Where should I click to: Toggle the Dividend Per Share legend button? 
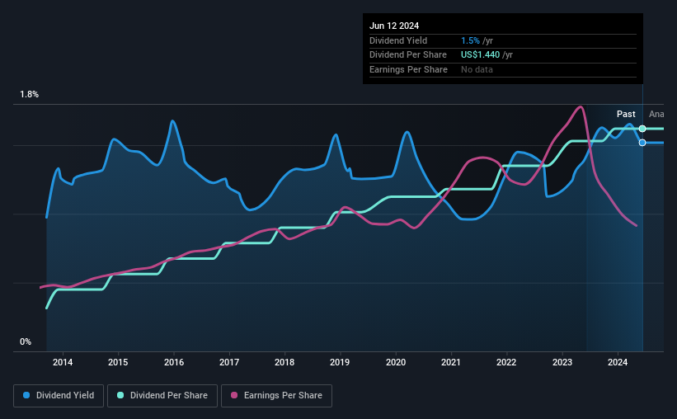162,396
